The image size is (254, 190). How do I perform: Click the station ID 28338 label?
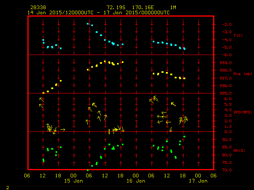[38, 8]
